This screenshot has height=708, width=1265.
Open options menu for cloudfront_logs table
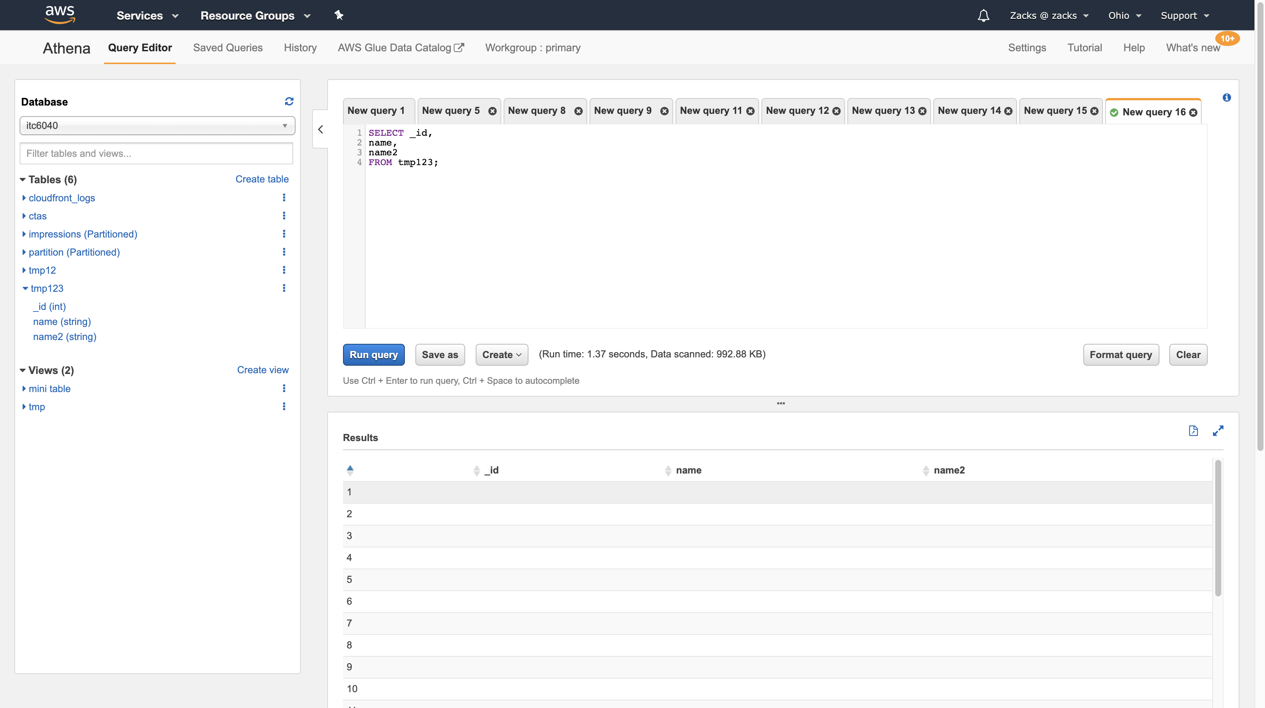click(x=284, y=198)
